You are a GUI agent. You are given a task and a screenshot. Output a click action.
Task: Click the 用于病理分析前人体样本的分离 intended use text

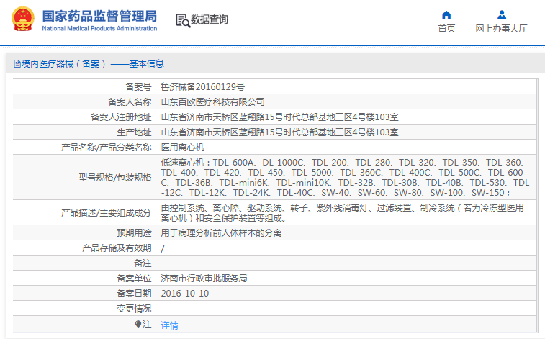[221, 232]
